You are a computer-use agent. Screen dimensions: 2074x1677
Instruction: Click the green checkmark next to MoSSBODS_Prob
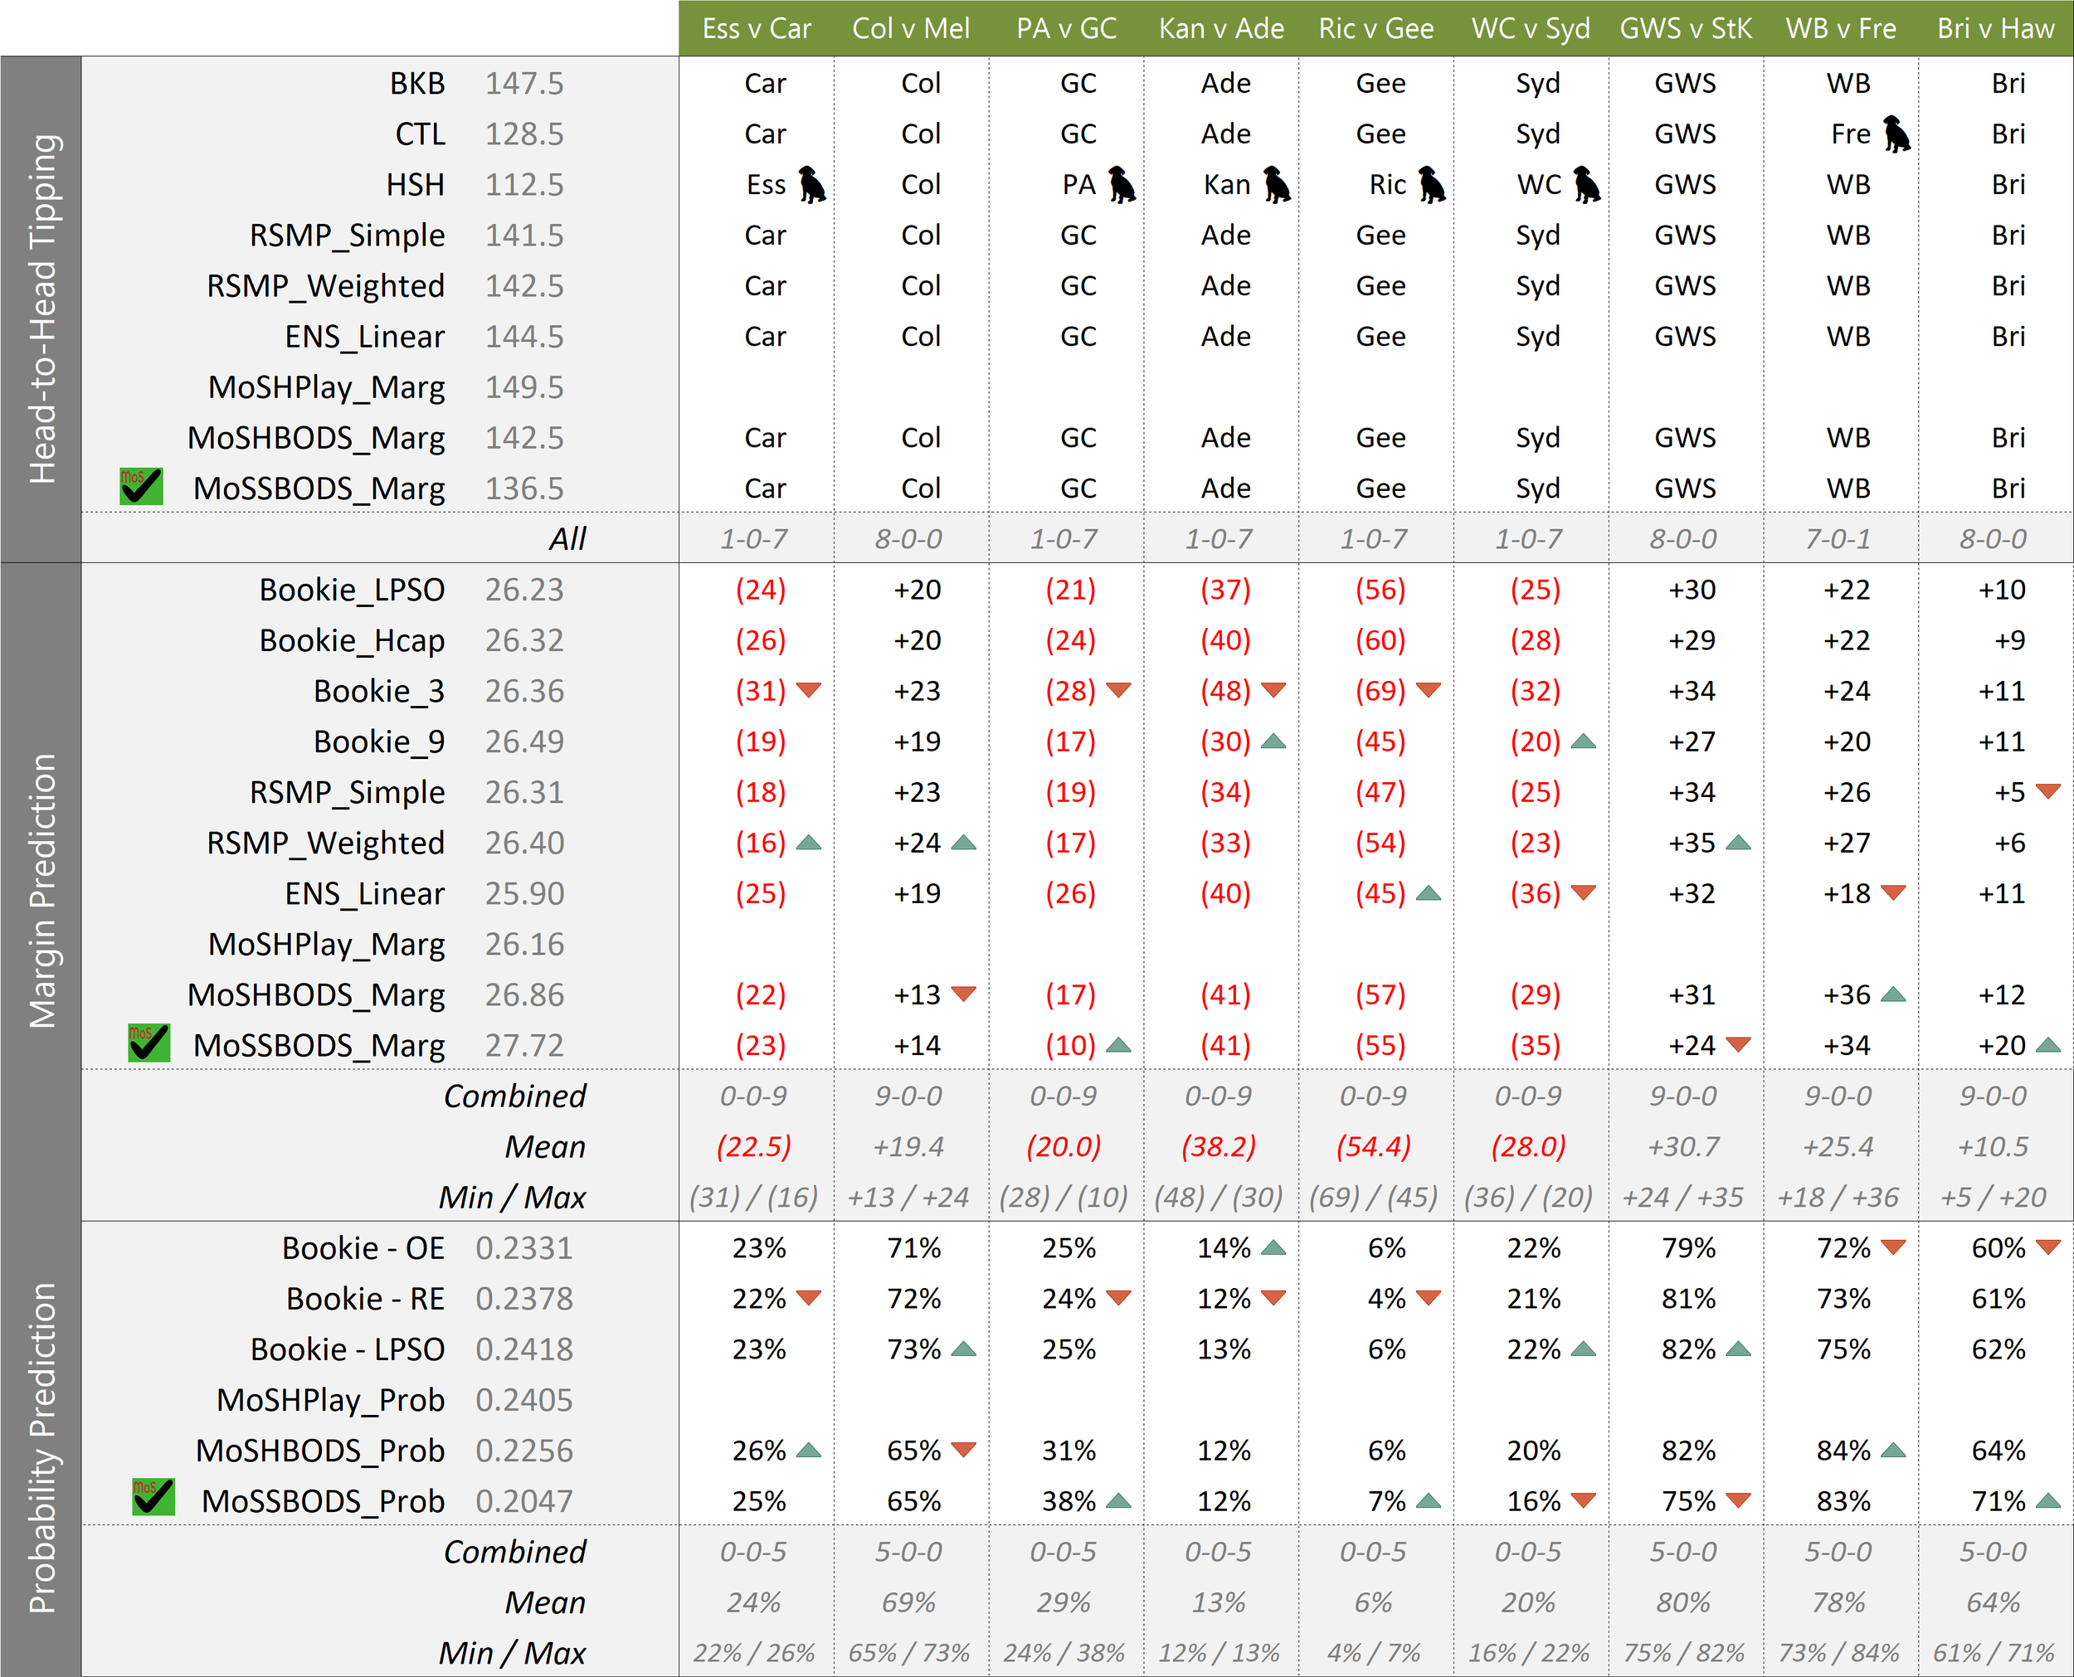click(153, 1497)
